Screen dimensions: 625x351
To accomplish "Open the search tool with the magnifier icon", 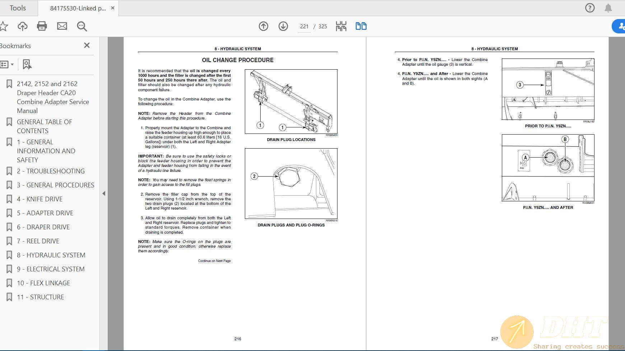I will point(82,26).
